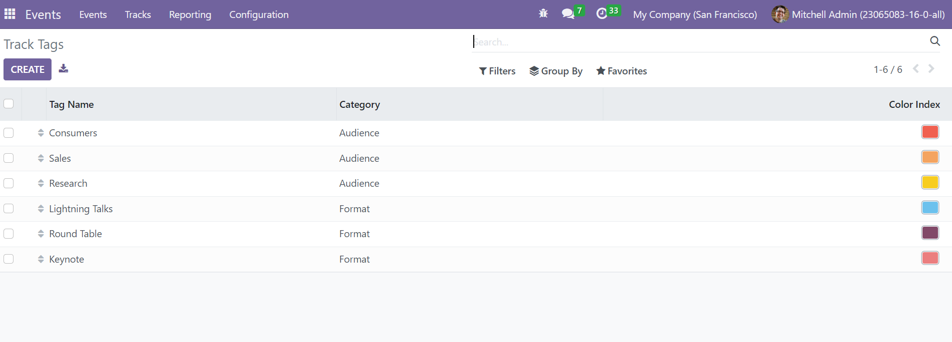
Task: Click the pink swatch for Keynote
Action: click(x=930, y=258)
